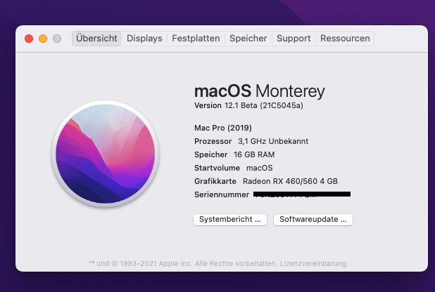Image resolution: width=435 pixels, height=292 pixels.
Task: Switch to the Übersicht tab
Action: point(96,38)
